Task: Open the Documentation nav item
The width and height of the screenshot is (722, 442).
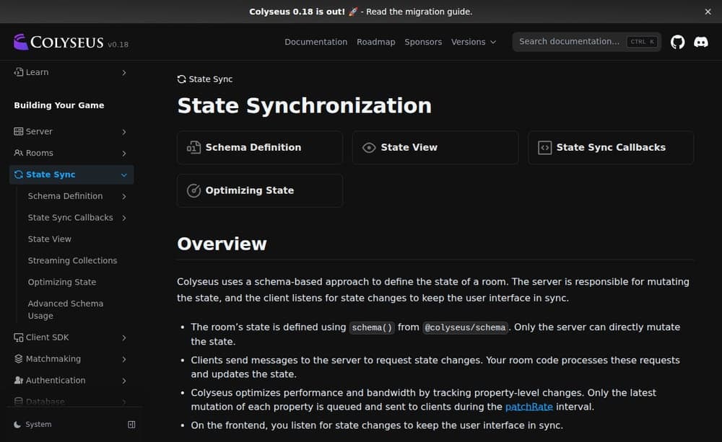Action: (316, 42)
